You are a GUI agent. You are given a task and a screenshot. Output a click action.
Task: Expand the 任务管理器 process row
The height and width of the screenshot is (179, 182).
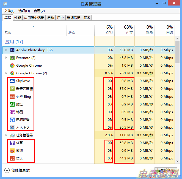[x=6, y=135]
